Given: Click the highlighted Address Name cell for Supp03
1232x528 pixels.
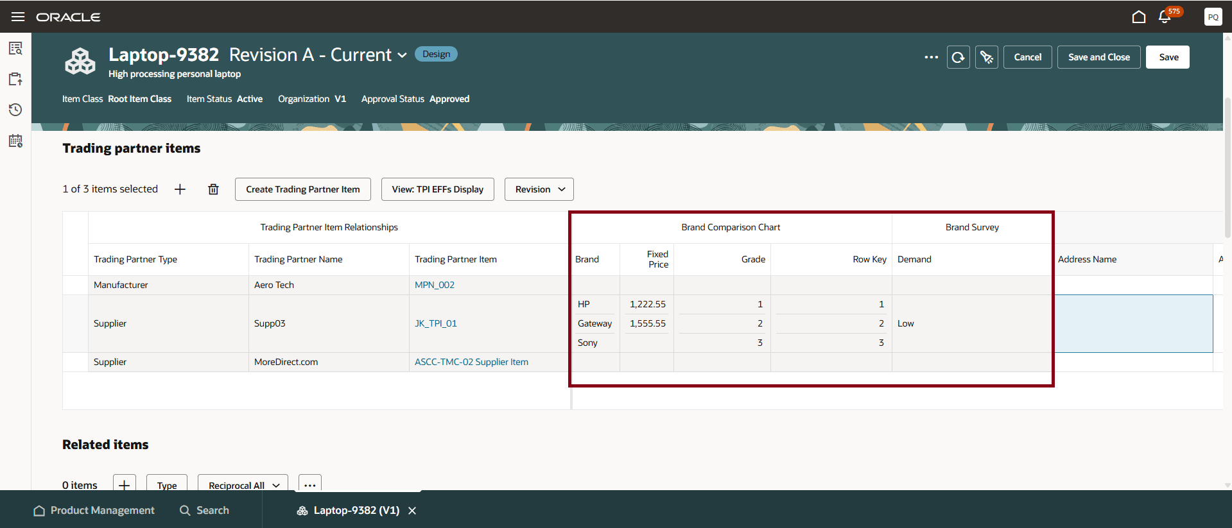Looking at the screenshot, I should click(1133, 323).
